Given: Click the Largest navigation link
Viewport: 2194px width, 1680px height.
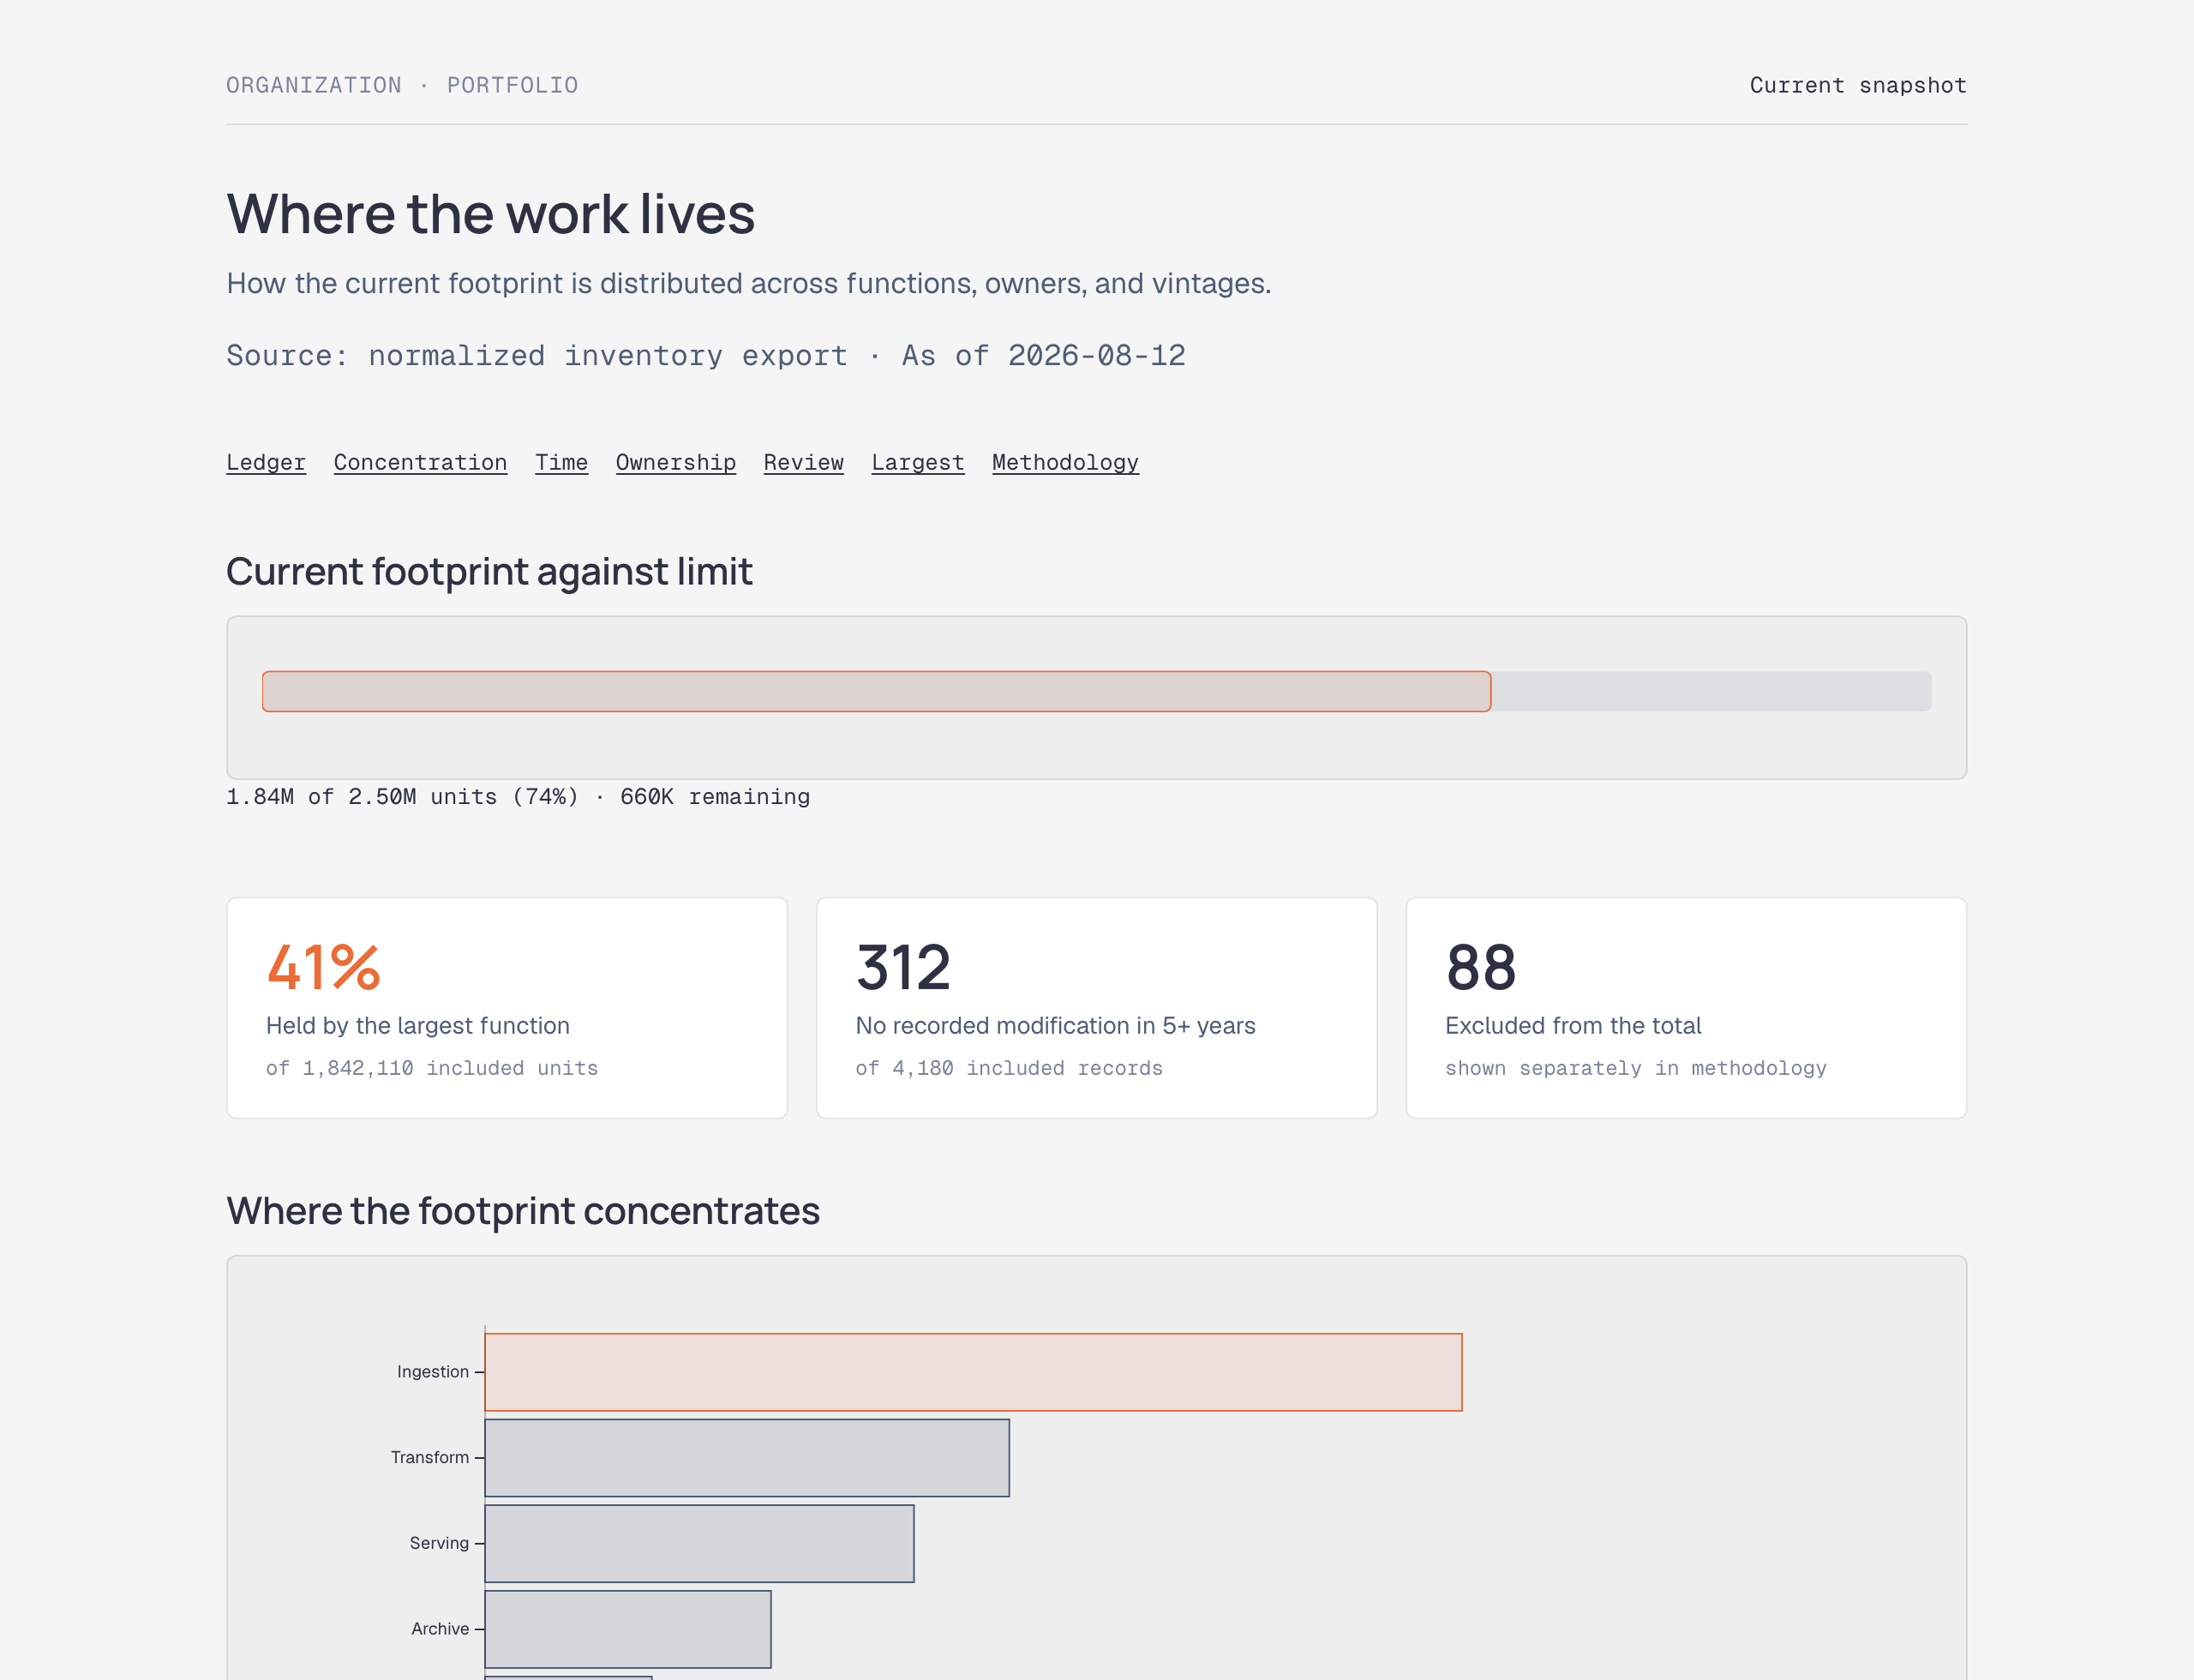Looking at the screenshot, I should point(918,462).
